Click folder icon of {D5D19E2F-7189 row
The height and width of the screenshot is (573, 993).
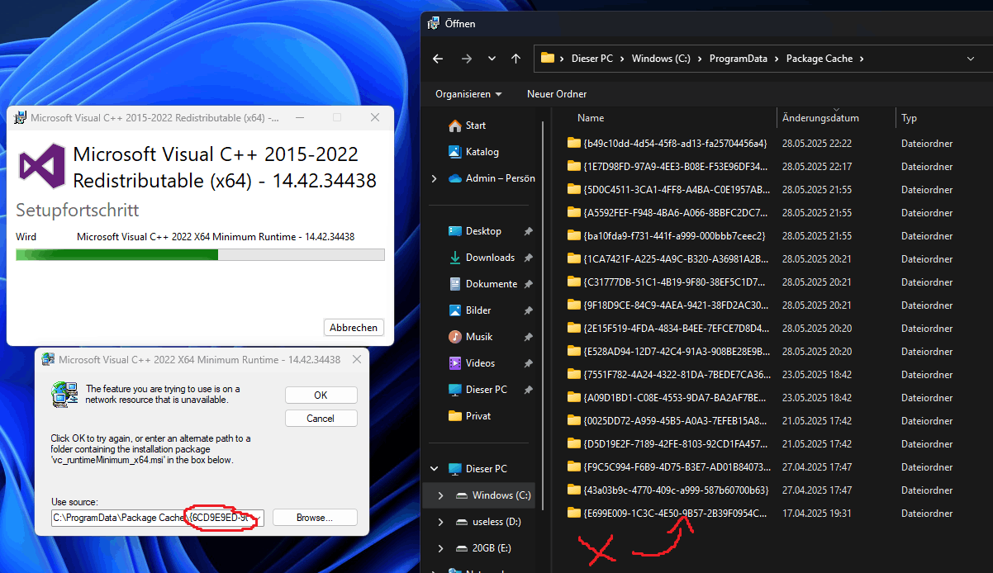[573, 444]
